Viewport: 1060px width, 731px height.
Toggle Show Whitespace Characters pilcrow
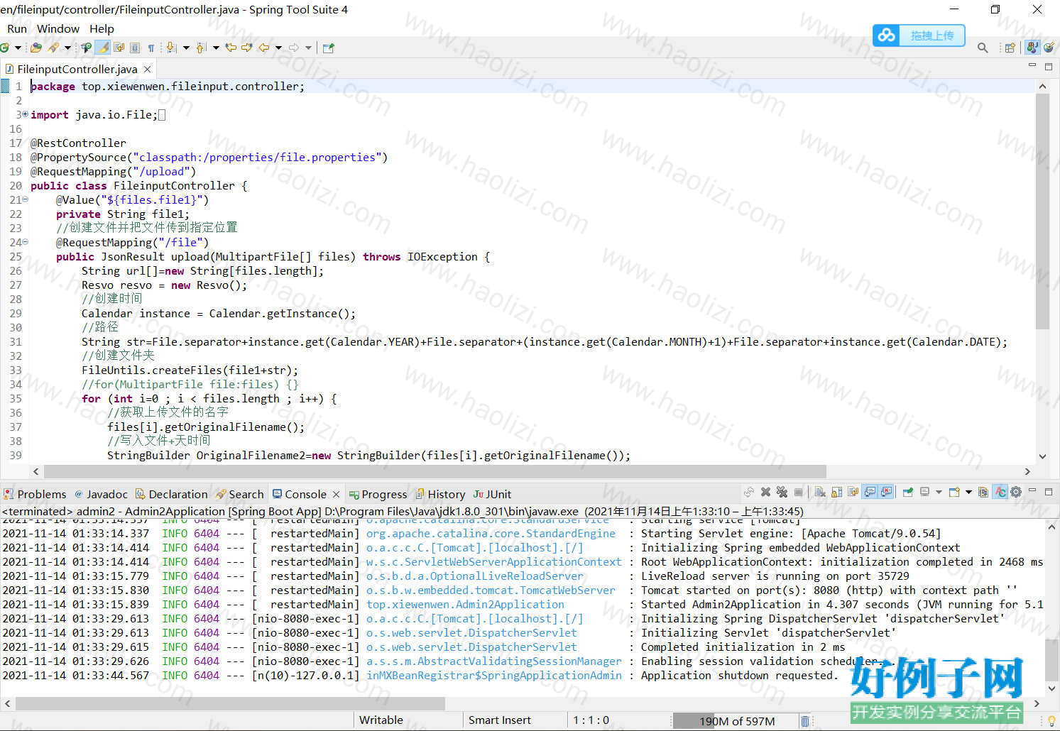pos(151,48)
